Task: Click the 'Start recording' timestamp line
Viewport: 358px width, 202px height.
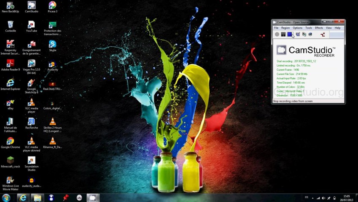Action: click(296, 61)
